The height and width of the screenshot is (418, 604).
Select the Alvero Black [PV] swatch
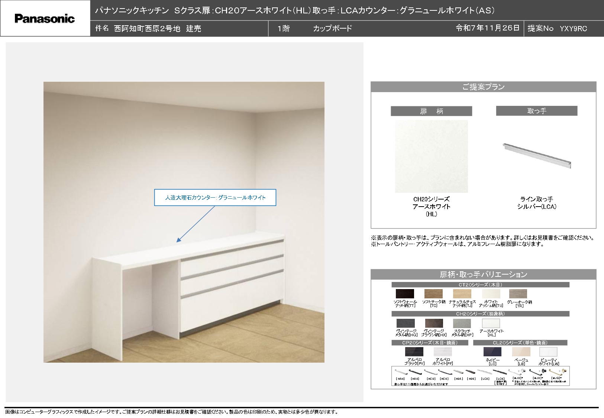click(414, 351)
